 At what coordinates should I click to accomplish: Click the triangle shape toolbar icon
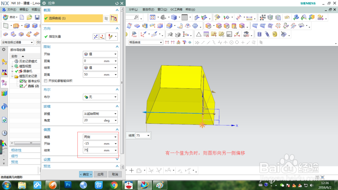[198, 34]
